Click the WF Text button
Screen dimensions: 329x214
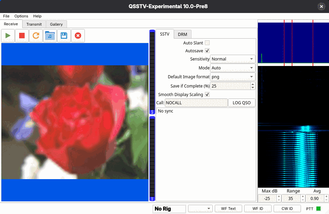(x=228, y=209)
